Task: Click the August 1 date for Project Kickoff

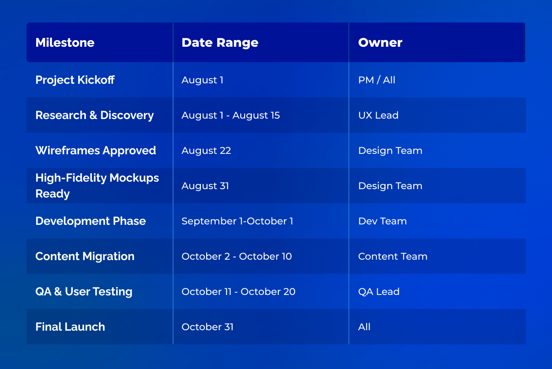Action: (x=202, y=80)
